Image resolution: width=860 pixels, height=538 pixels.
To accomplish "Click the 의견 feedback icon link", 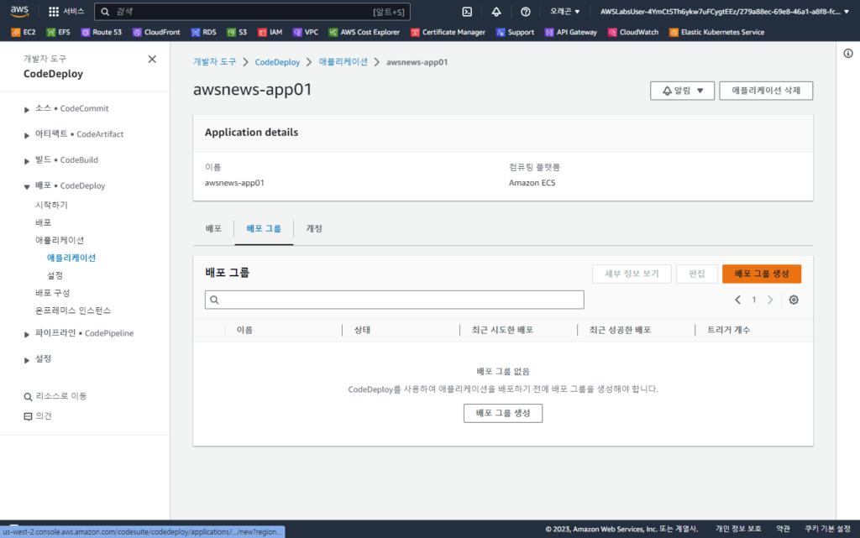I will point(38,416).
